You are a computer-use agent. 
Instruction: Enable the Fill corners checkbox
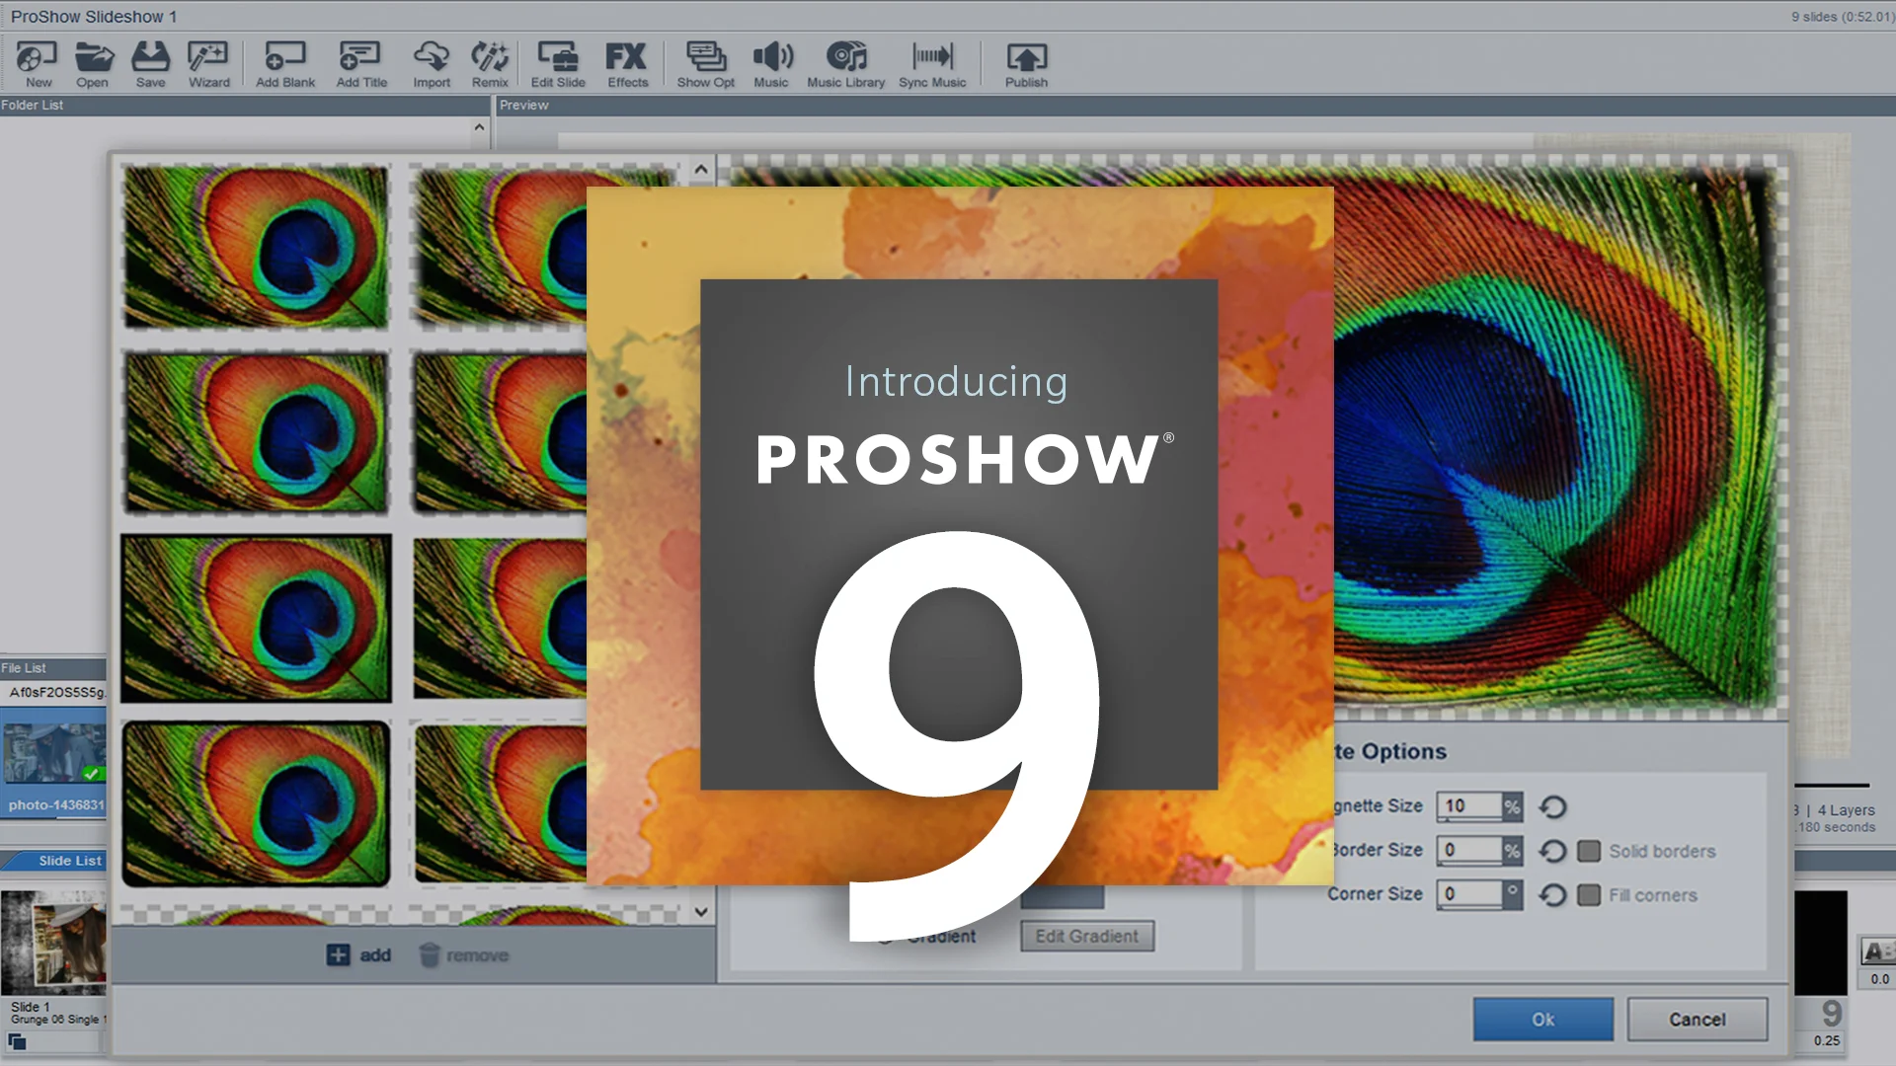1589,895
